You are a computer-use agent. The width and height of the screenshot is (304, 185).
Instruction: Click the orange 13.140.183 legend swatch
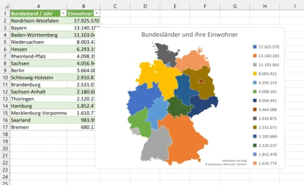coord(255,56)
